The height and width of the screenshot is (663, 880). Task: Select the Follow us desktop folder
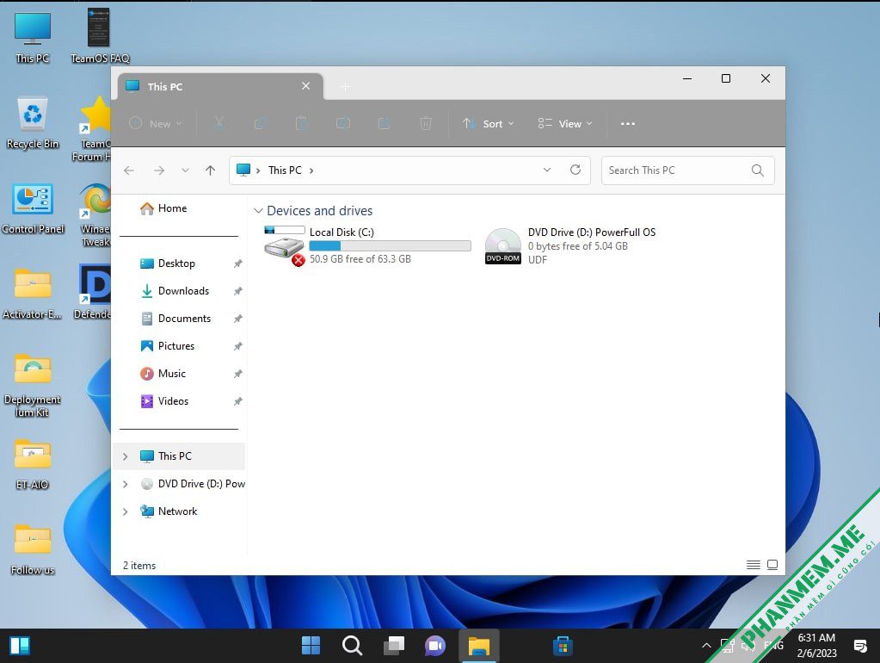(33, 550)
